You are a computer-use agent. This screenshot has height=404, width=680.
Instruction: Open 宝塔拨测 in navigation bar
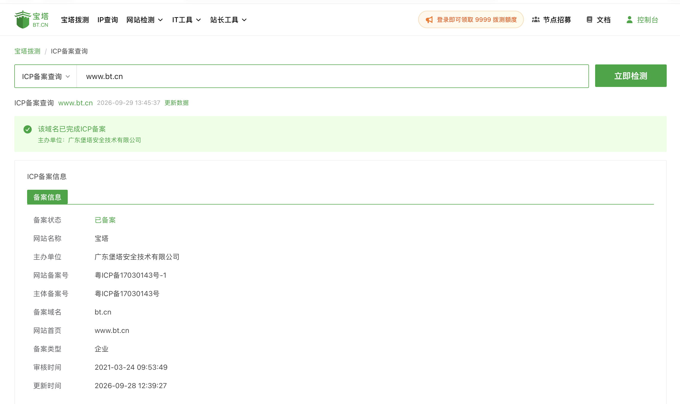click(75, 20)
